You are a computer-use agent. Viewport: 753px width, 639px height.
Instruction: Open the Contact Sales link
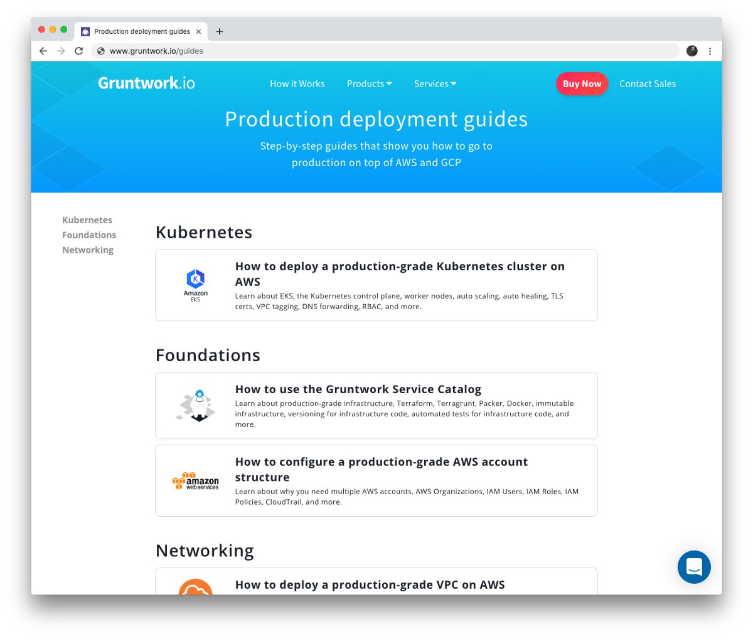tap(648, 83)
